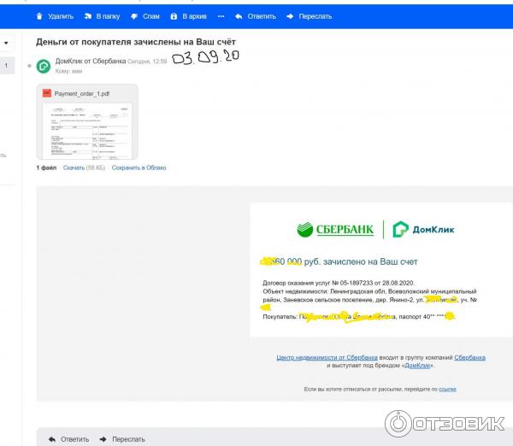
Task: Click the red PDF file icon
Action: (x=47, y=93)
